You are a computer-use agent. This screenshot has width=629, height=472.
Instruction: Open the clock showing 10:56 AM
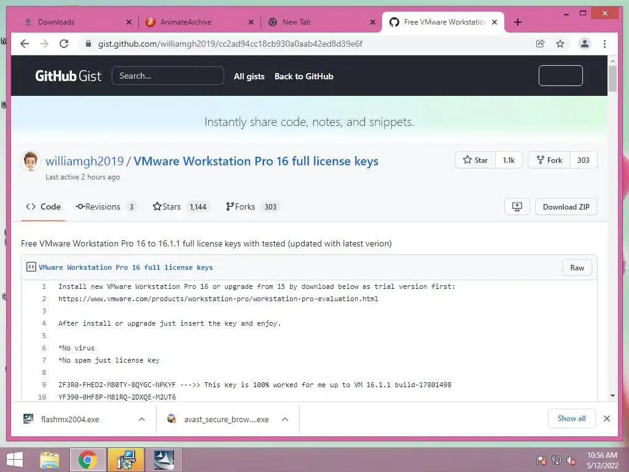pyautogui.click(x=602, y=460)
